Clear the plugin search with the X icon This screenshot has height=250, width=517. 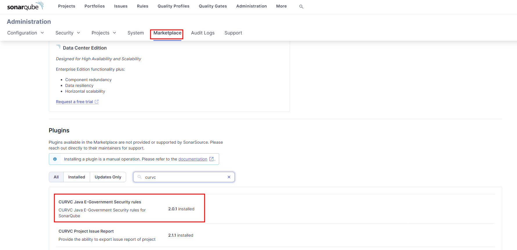pyautogui.click(x=229, y=177)
